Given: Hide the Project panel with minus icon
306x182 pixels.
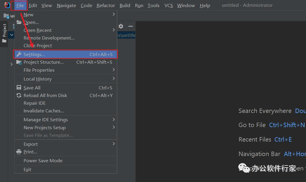Looking at the screenshot, I should point(131,26).
